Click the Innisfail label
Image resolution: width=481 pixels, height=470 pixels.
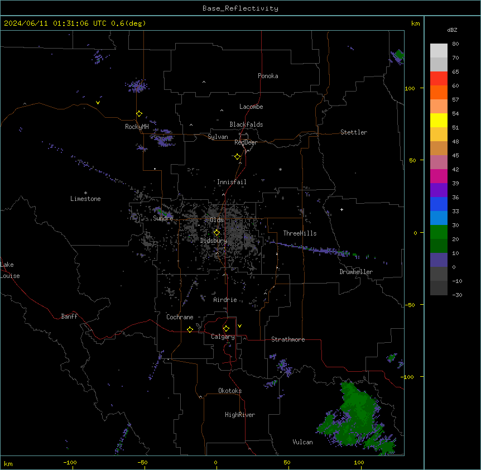click(232, 182)
